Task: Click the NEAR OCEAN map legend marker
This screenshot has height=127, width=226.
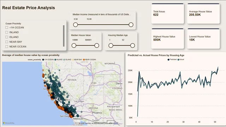Action: [84, 60]
